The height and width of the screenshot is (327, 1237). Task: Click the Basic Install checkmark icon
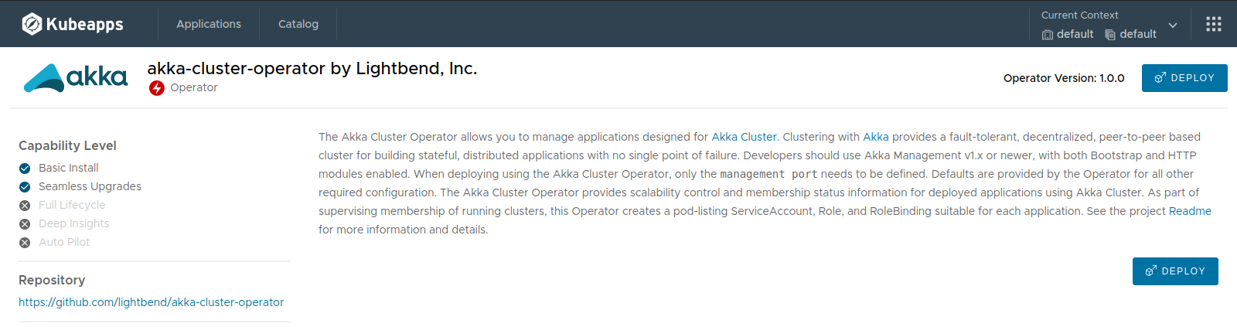click(x=25, y=169)
